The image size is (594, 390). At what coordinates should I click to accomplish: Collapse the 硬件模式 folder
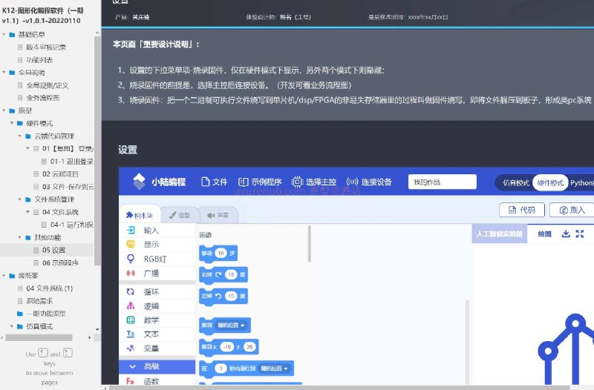coord(12,123)
